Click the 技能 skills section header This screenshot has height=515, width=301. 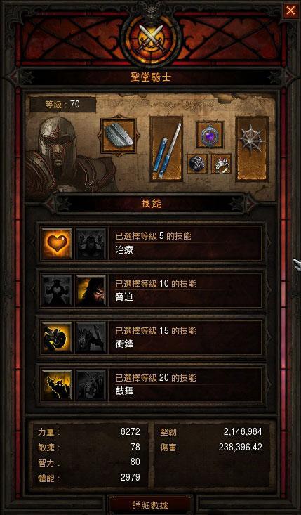pos(151,204)
